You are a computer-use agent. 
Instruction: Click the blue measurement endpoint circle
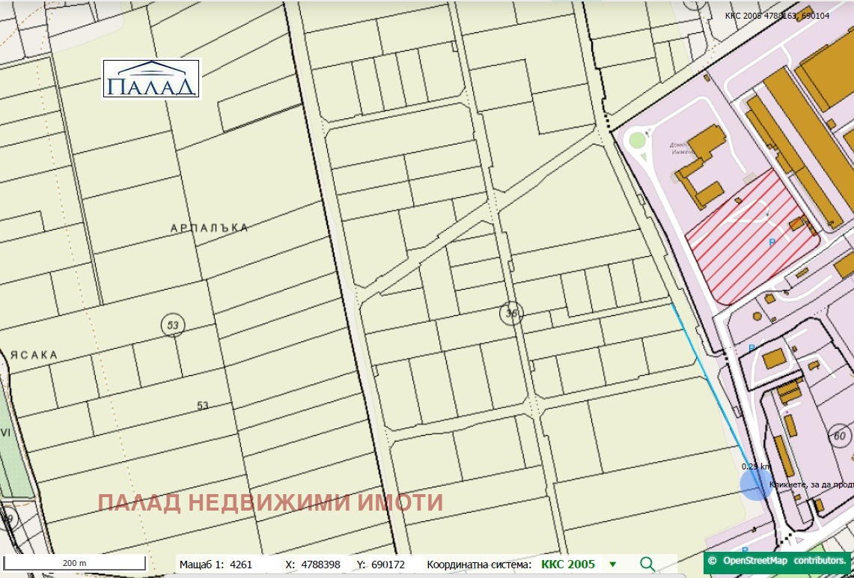point(756,484)
